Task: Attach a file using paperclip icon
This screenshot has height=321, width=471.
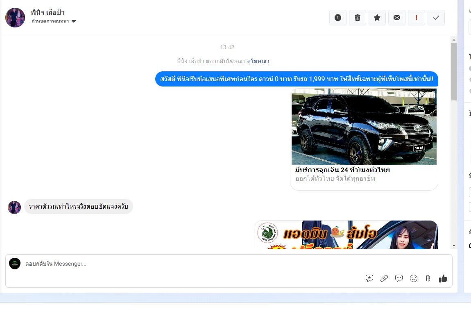Action: (x=384, y=278)
